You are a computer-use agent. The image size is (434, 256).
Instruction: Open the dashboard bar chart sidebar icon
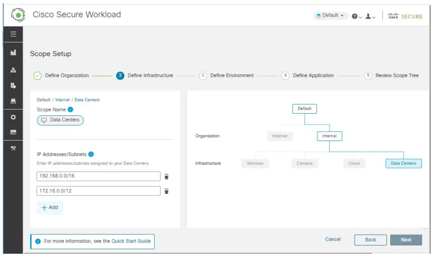tap(13, 53)
